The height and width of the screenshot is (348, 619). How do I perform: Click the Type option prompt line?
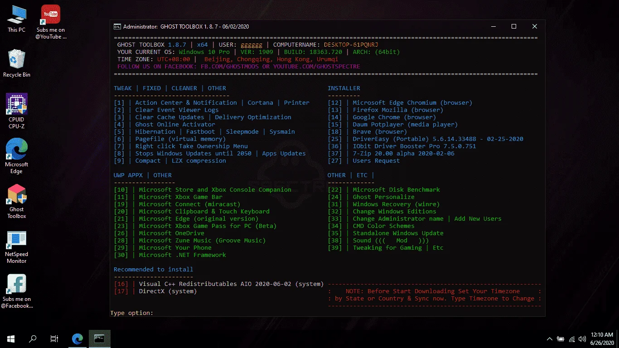click(132, 313)
